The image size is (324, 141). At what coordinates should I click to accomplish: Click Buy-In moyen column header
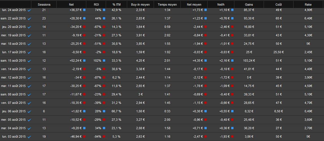click(x=140, y=5)
